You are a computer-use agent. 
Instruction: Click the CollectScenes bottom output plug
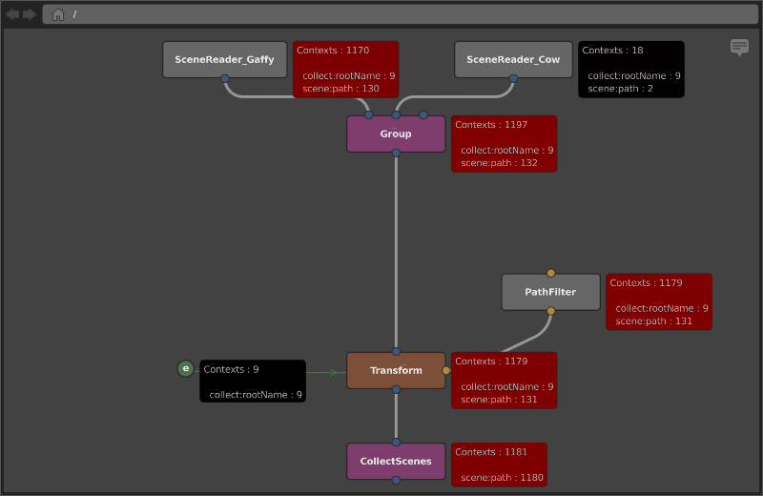[396, 480]
